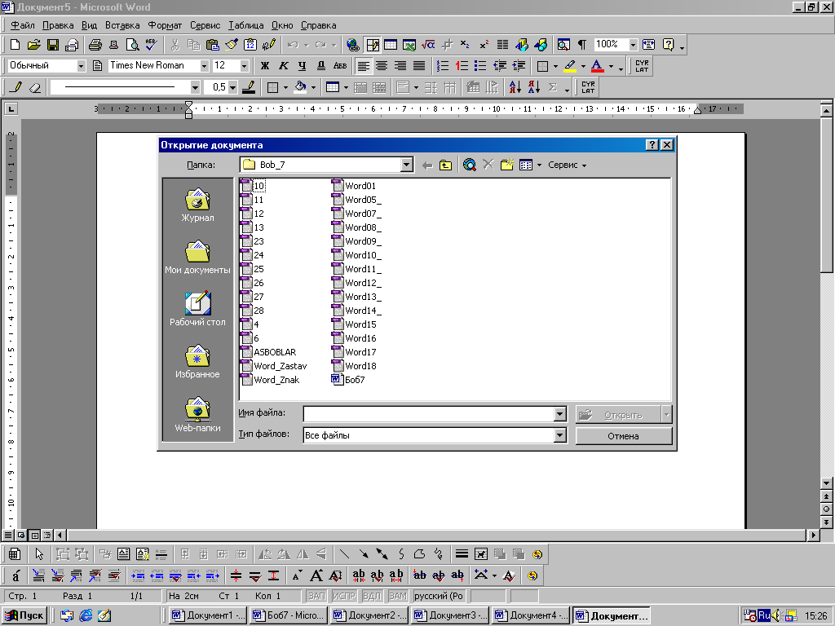Open the Справка menu
The image size is (835, 626).
319,25
